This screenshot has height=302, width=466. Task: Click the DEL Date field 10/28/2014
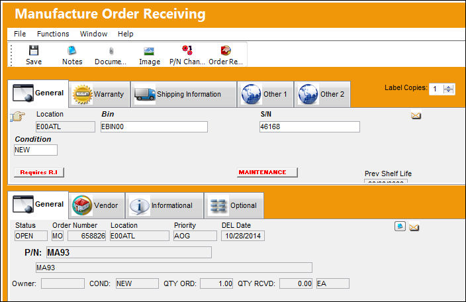pyautogui.click(x=243, y=236)
